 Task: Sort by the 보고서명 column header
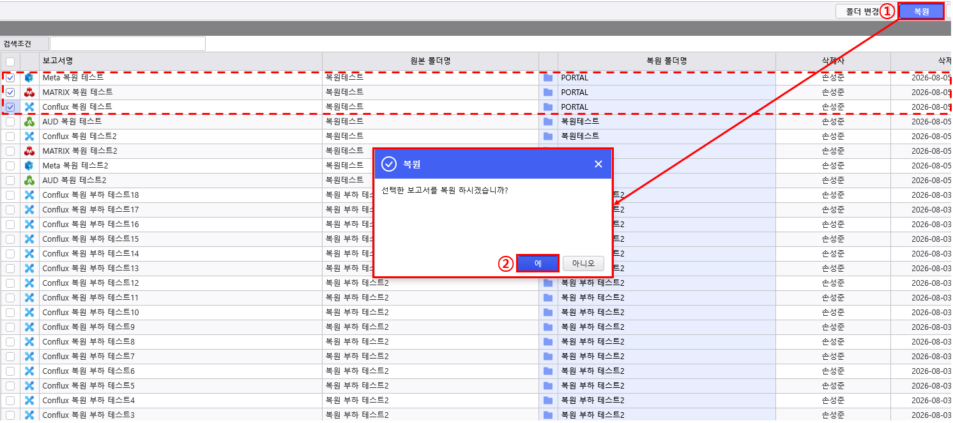pyautogui.click(x=181, y=61)
